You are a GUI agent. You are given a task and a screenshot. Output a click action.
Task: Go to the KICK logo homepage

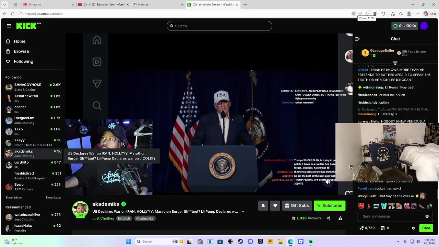coord(28,26)
